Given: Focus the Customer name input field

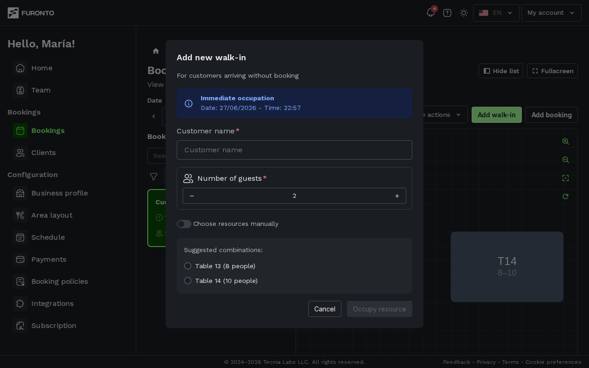Looking at the screenshot, I should (x=294, y=150).
